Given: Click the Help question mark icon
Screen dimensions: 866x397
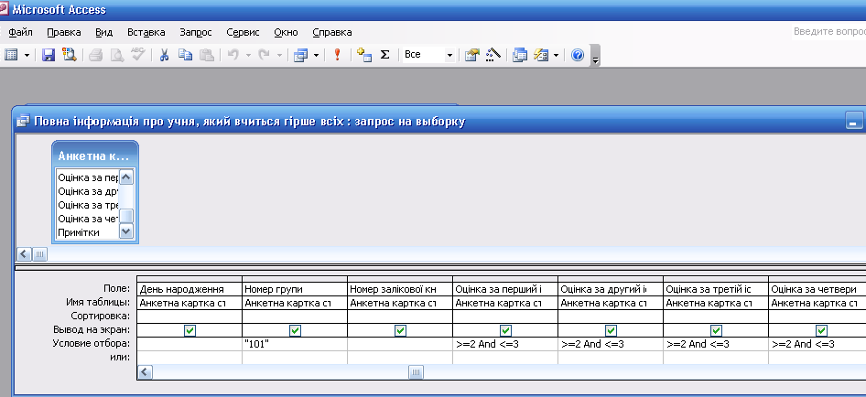Looking at the screenshot, I should tap(578, 55).
